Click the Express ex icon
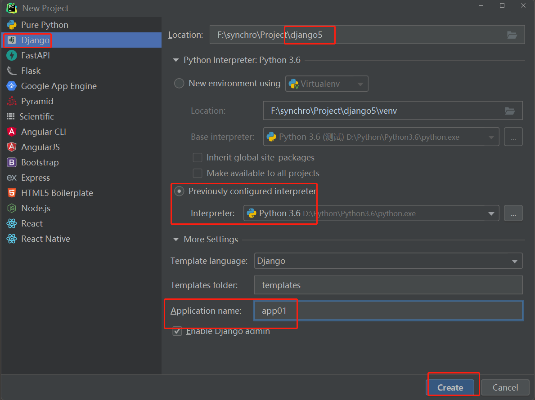 12,178
